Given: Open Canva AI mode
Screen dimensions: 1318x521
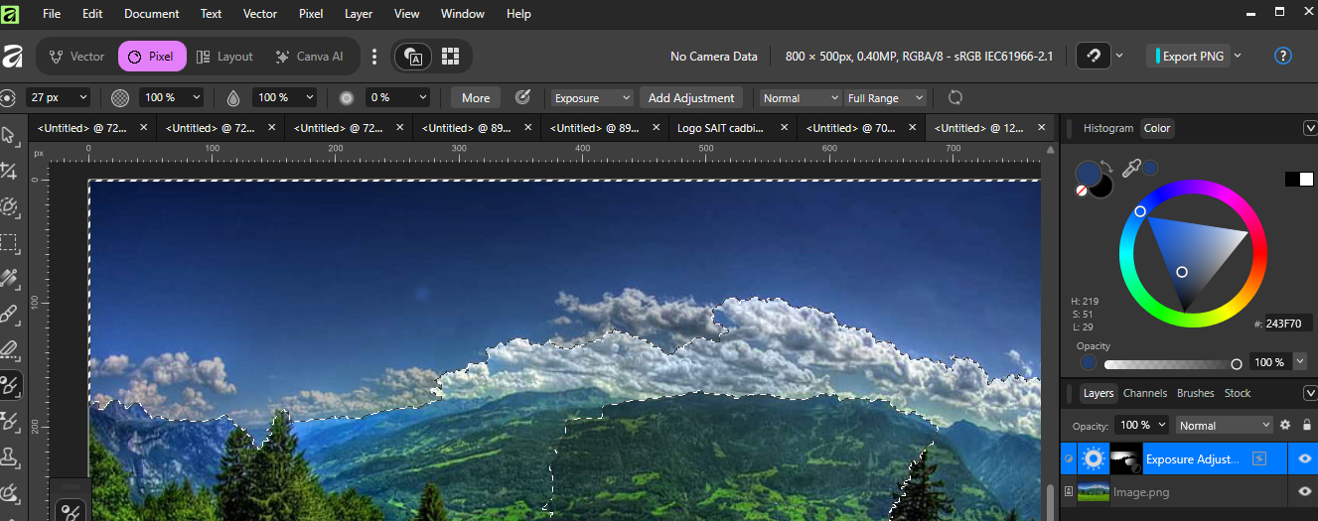Looking at the screenshot, I should 309,57.
